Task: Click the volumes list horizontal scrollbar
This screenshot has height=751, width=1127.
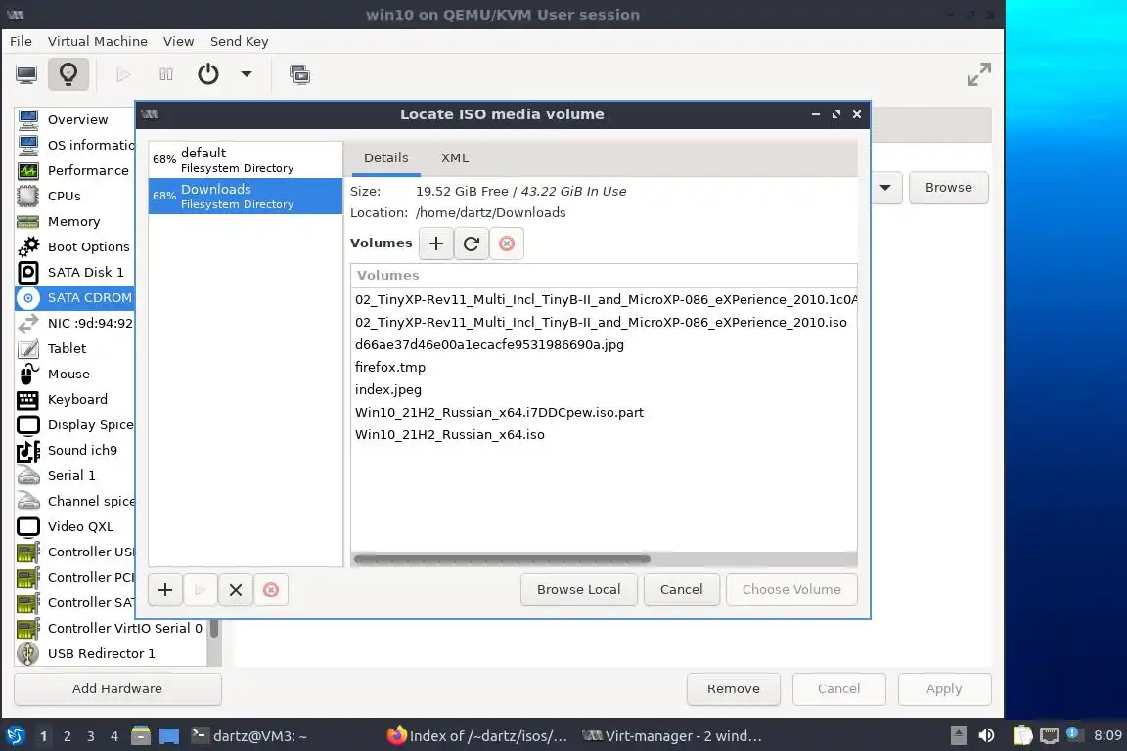Action: point(502,559)
